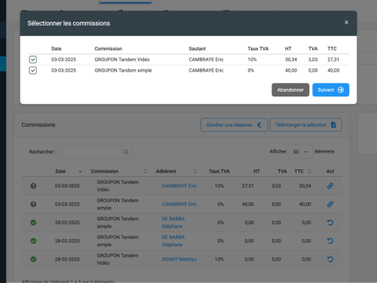Click the Générer une dépense button
Screen dimensions: 377x283
coord(234,125)
